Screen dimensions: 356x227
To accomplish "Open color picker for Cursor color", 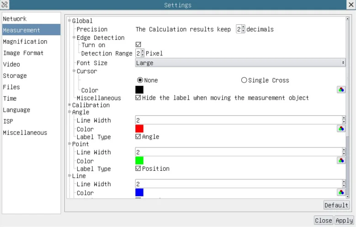I will (341, 90).
